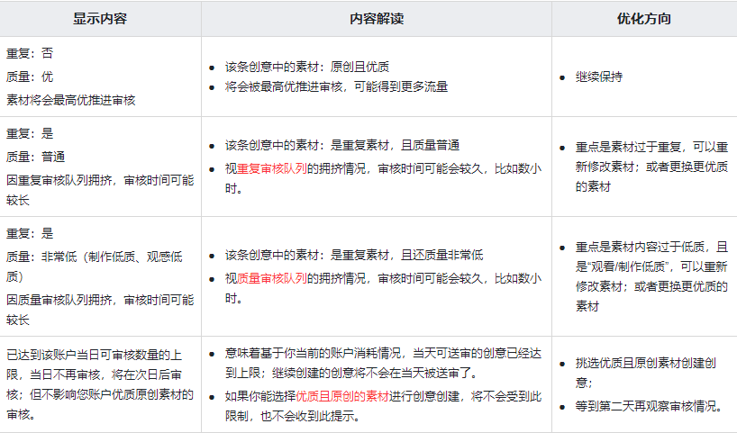The height and width of the screenshot is (433, 737).
Task: Click the 内容解读 column header
Action: coord(376,18)
